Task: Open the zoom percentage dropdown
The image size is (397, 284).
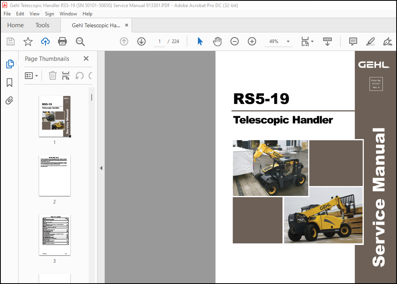Action: pyautogui.click(x=288, y=41)
